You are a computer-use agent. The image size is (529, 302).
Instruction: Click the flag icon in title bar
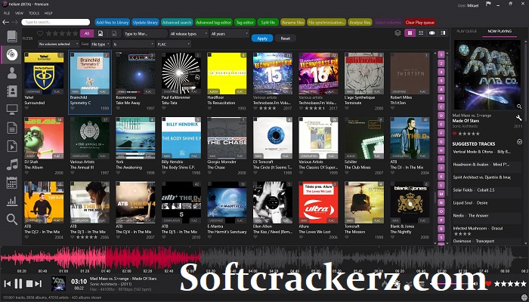pos(488,5)
